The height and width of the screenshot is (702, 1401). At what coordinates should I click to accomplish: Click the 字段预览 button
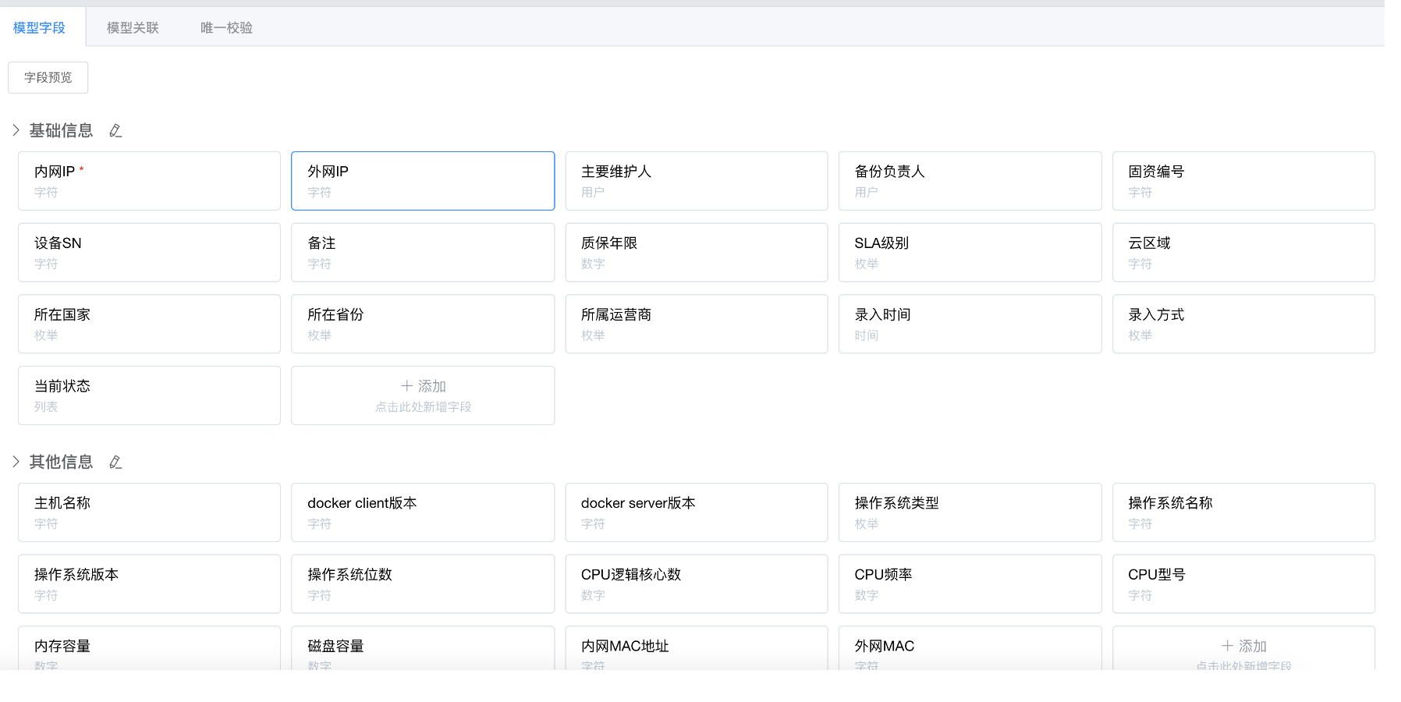coord(48,77)
